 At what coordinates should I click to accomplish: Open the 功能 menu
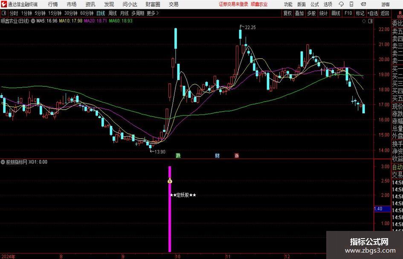coord(288,4)
